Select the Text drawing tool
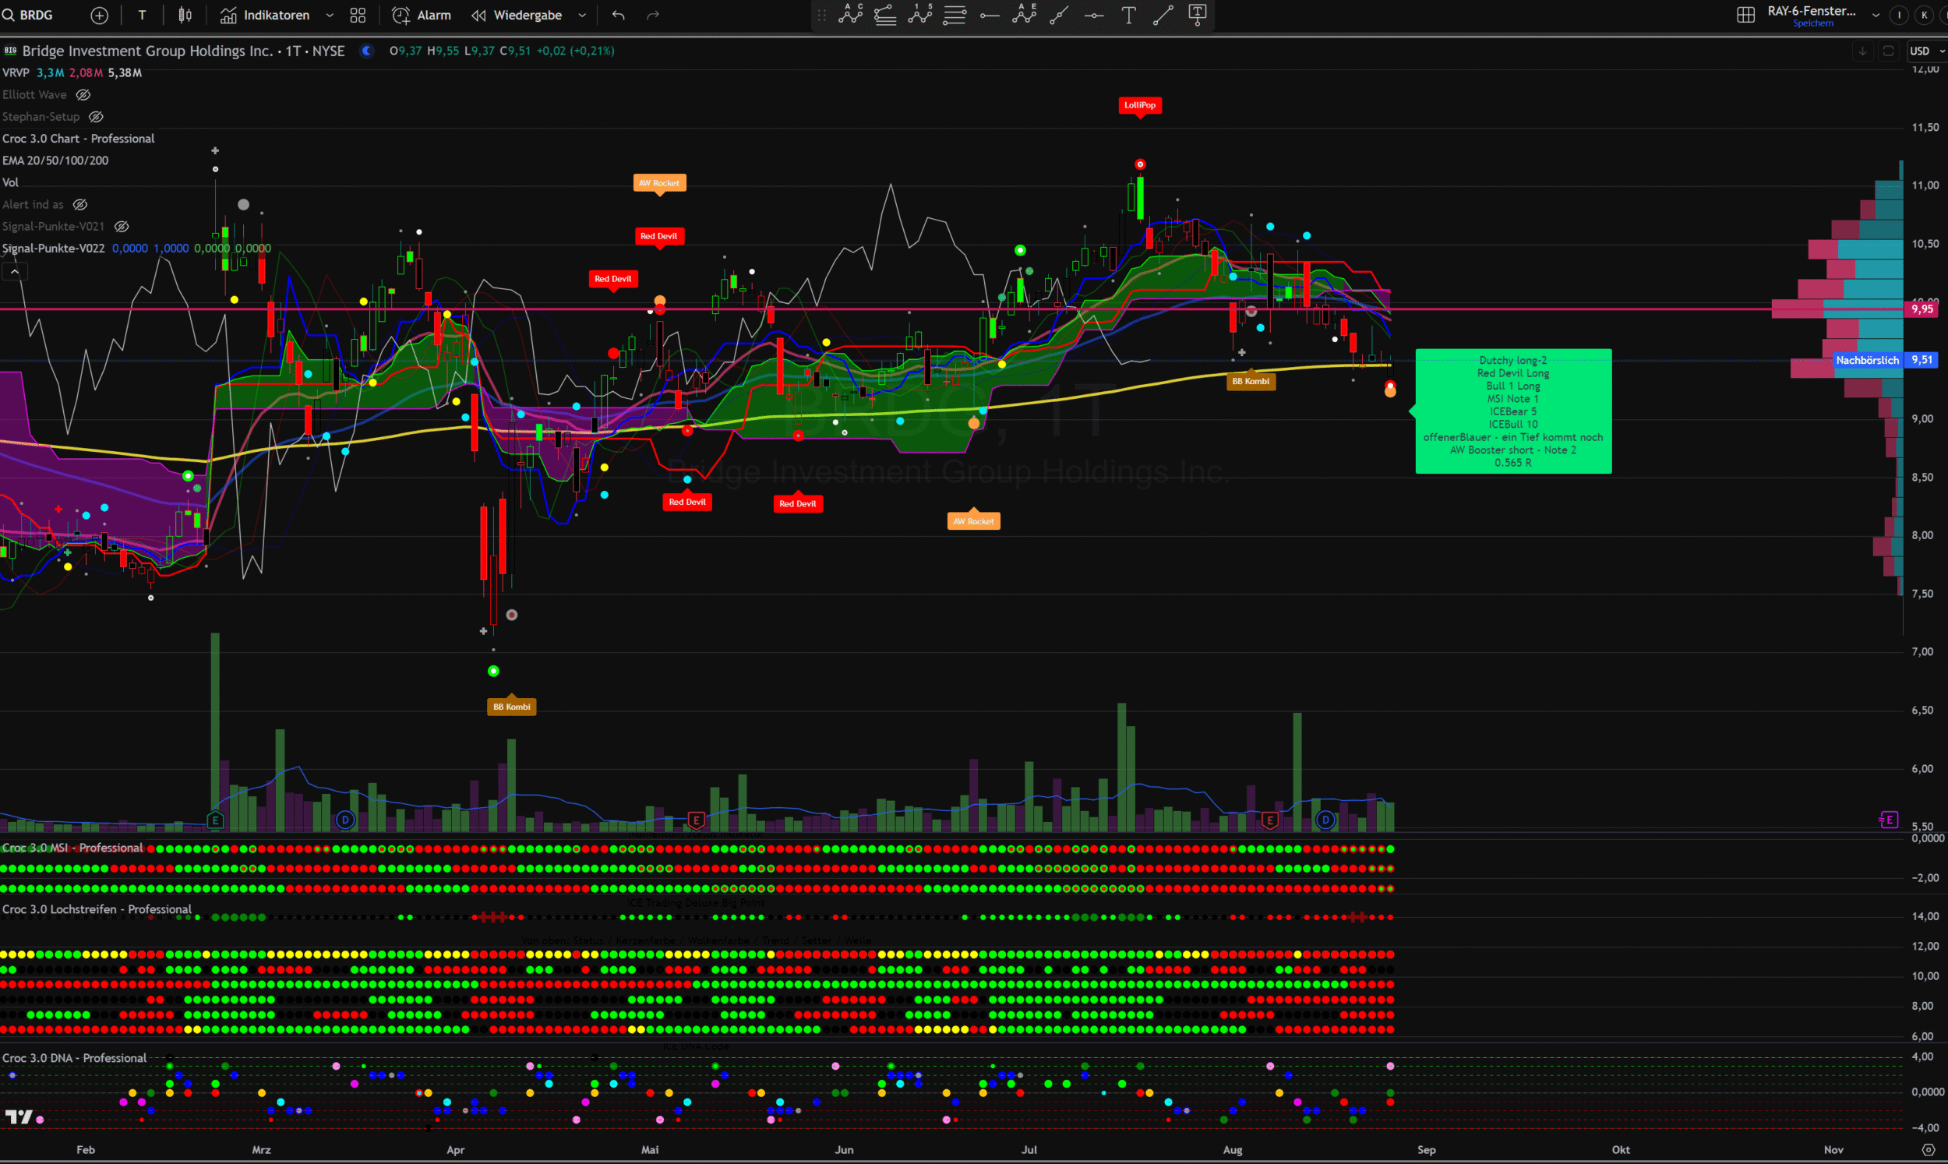This screenshot has height=1164, width=1948. point(1128,15)
